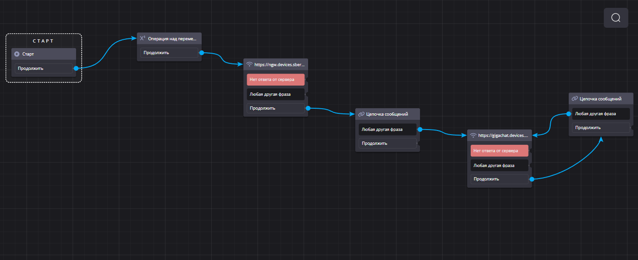
Task: Click blue output port of Старт's Продолжить
Action: click(x=76, y=68)
